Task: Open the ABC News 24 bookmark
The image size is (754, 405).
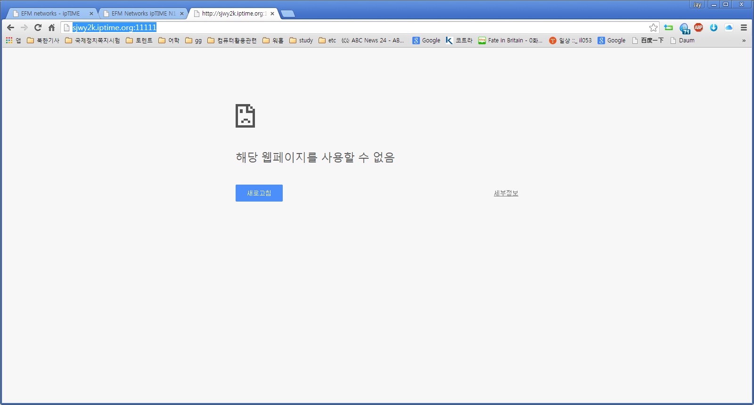Action: [x=373, y=40]
